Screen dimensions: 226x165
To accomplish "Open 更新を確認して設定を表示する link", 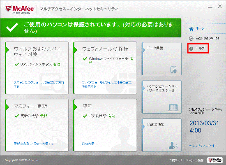I will click(34, 144).
